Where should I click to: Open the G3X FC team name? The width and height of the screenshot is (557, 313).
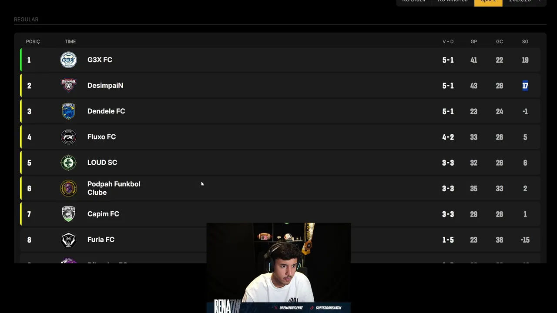coord(100,60)
